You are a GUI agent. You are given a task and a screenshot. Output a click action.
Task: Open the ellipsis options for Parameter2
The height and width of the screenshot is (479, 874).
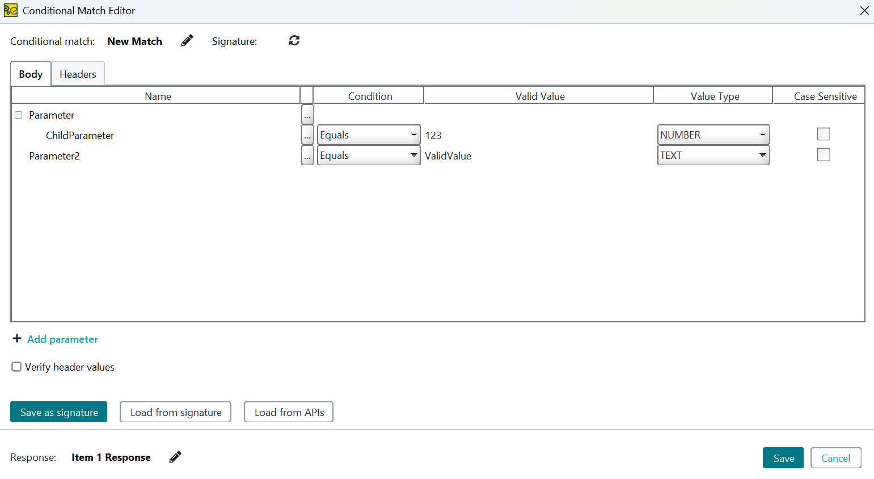pos(307,155)
